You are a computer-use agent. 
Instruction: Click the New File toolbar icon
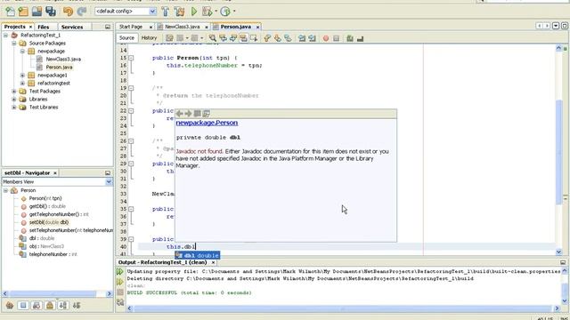[x=10, y=12]
